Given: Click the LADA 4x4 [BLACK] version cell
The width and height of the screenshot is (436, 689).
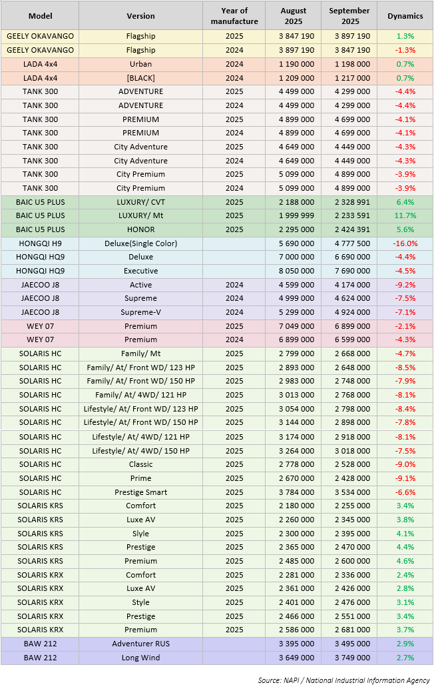Looking at the screenshot, I should [x=140, y=78].
